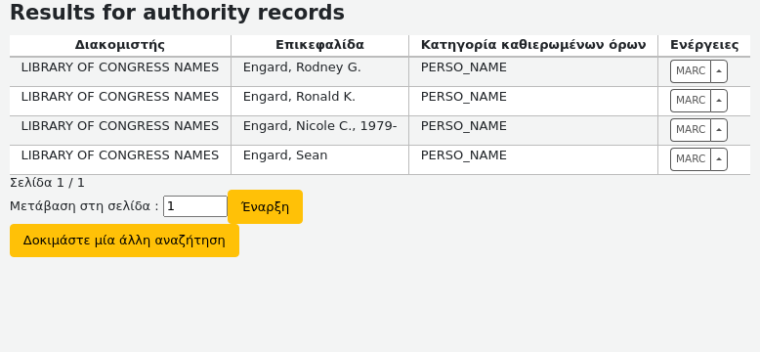Click the page number input field
The height and width of the screenshot is (352, 760).
pos(195,206)
